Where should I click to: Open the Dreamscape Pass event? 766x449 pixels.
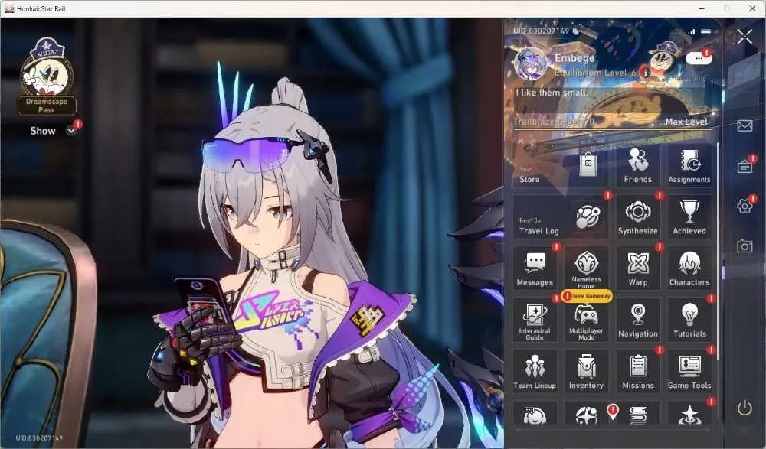tap(47, 76)
